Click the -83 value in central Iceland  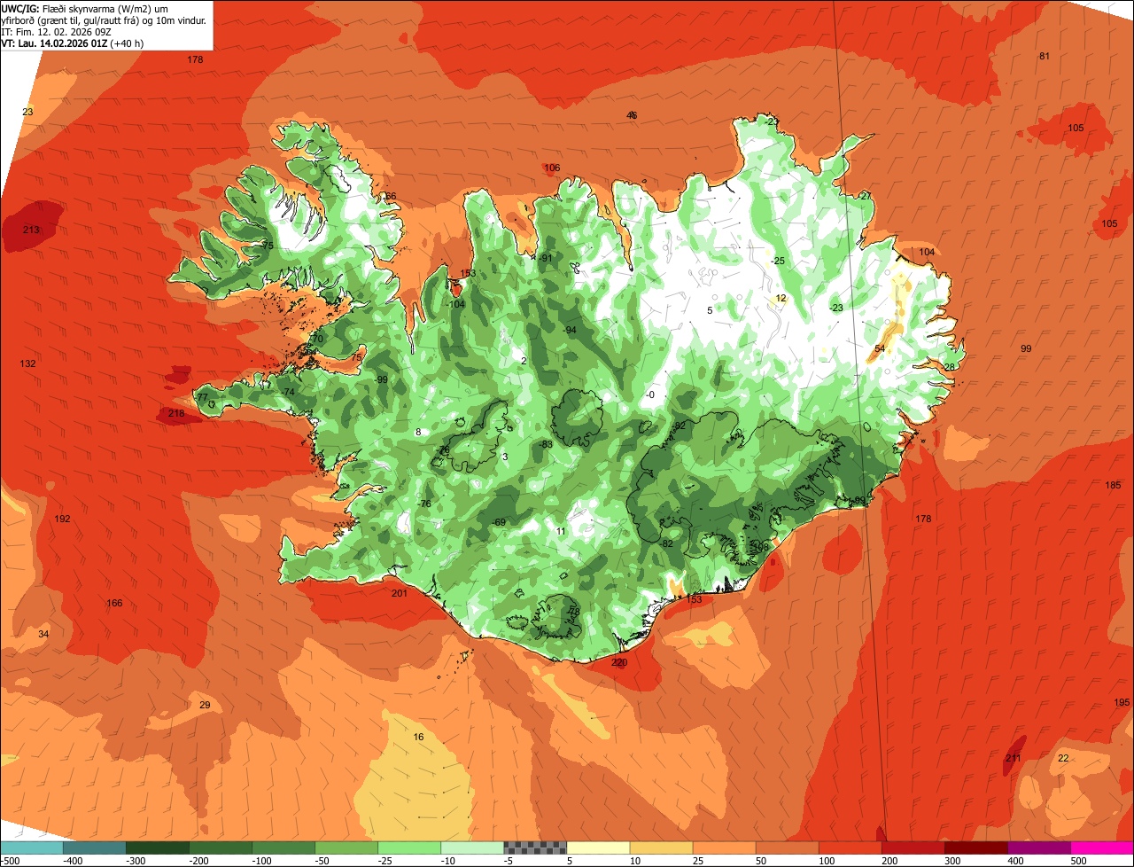point(546,444)
